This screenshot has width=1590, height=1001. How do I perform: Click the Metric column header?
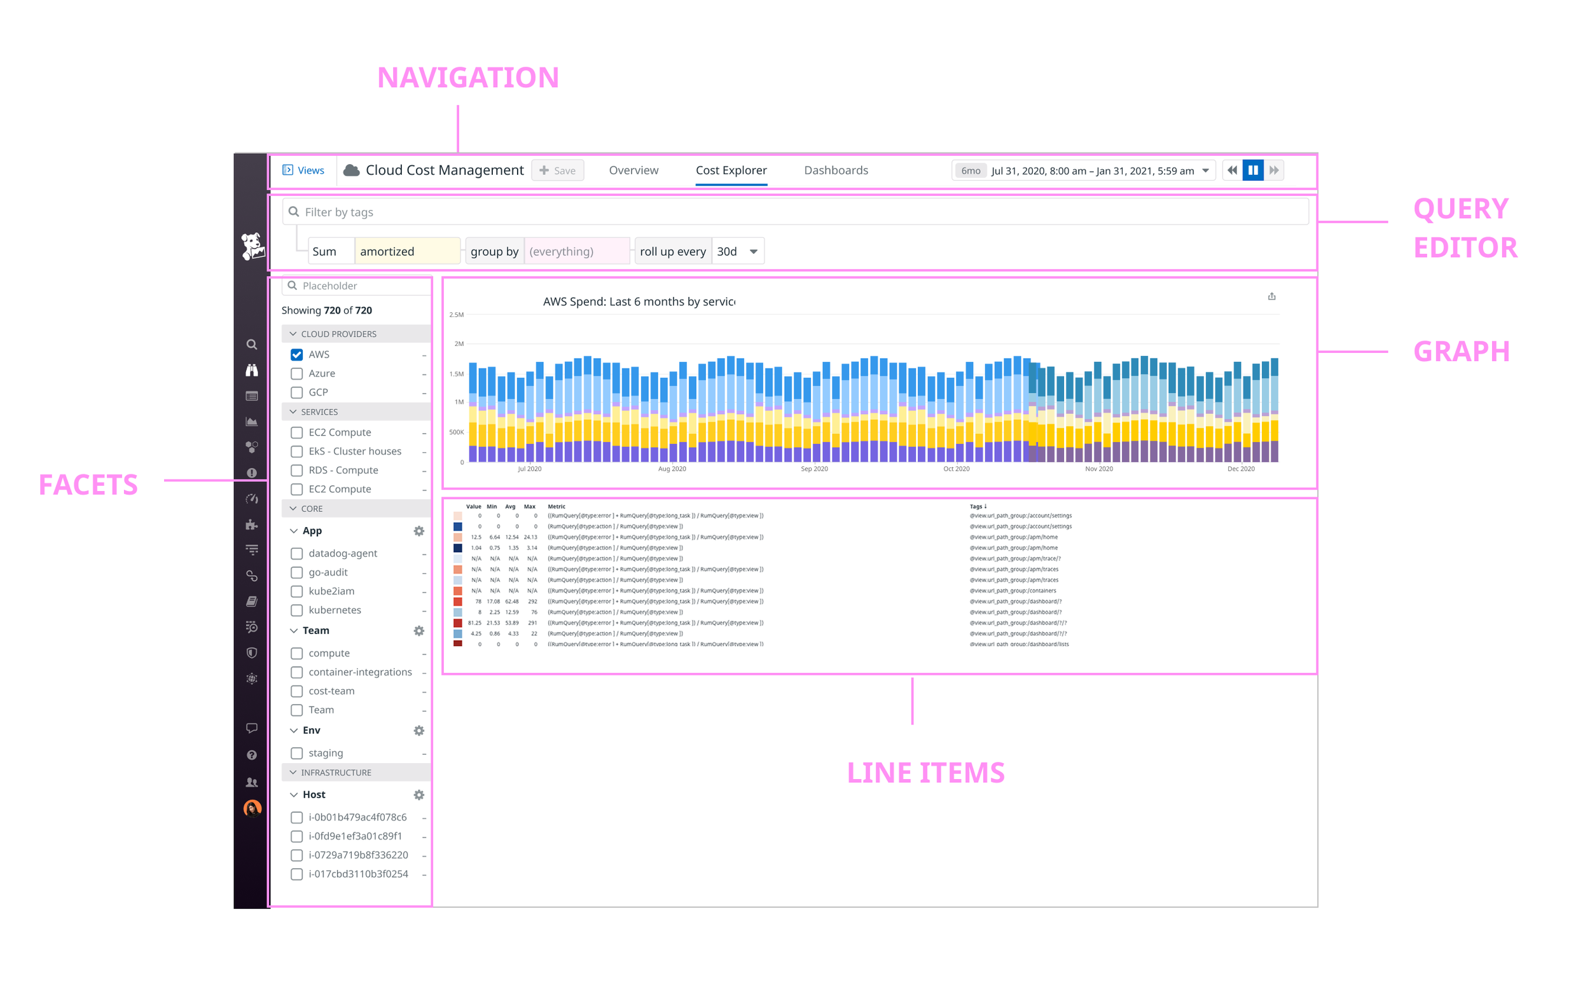(x=556, y=507)
